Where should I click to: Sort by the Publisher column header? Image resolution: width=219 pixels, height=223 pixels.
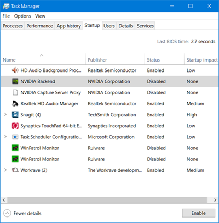tap(115, 59)
